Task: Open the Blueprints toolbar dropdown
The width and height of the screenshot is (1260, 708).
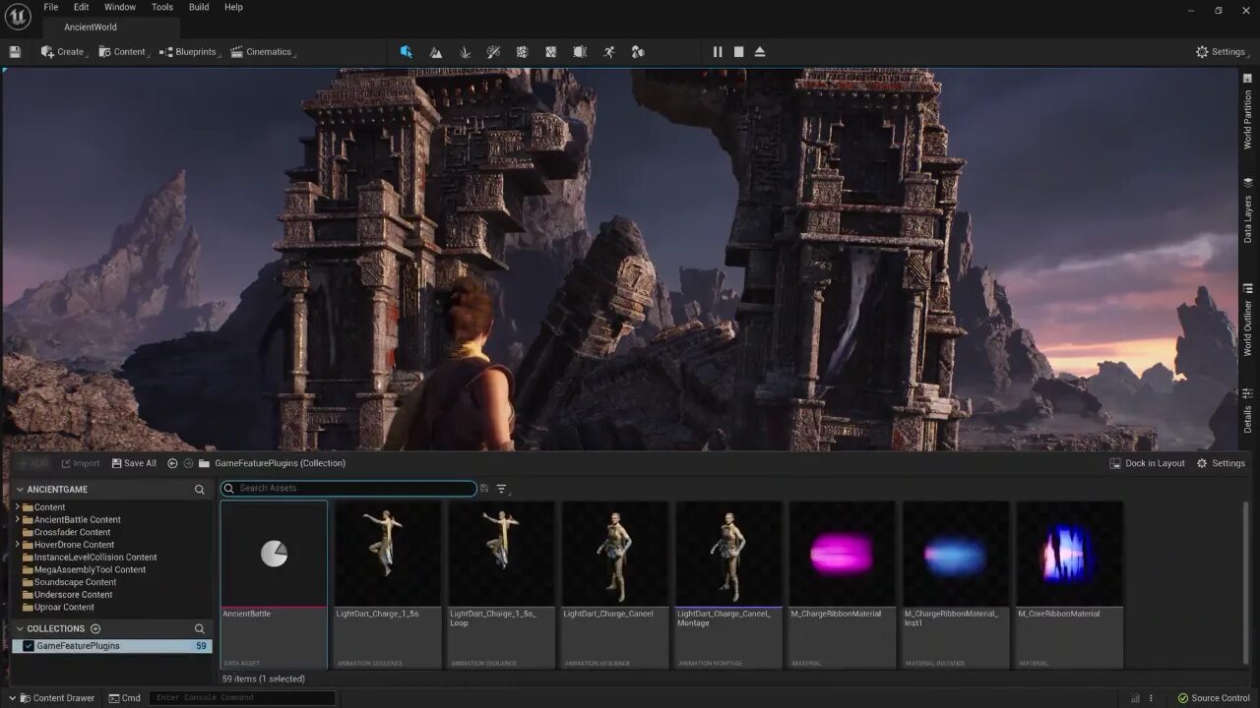Action: (x=188, y=52)
